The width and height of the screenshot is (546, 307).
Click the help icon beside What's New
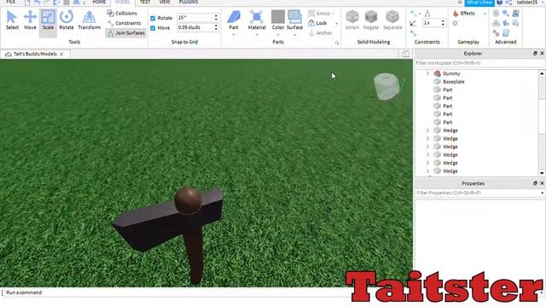500,3
